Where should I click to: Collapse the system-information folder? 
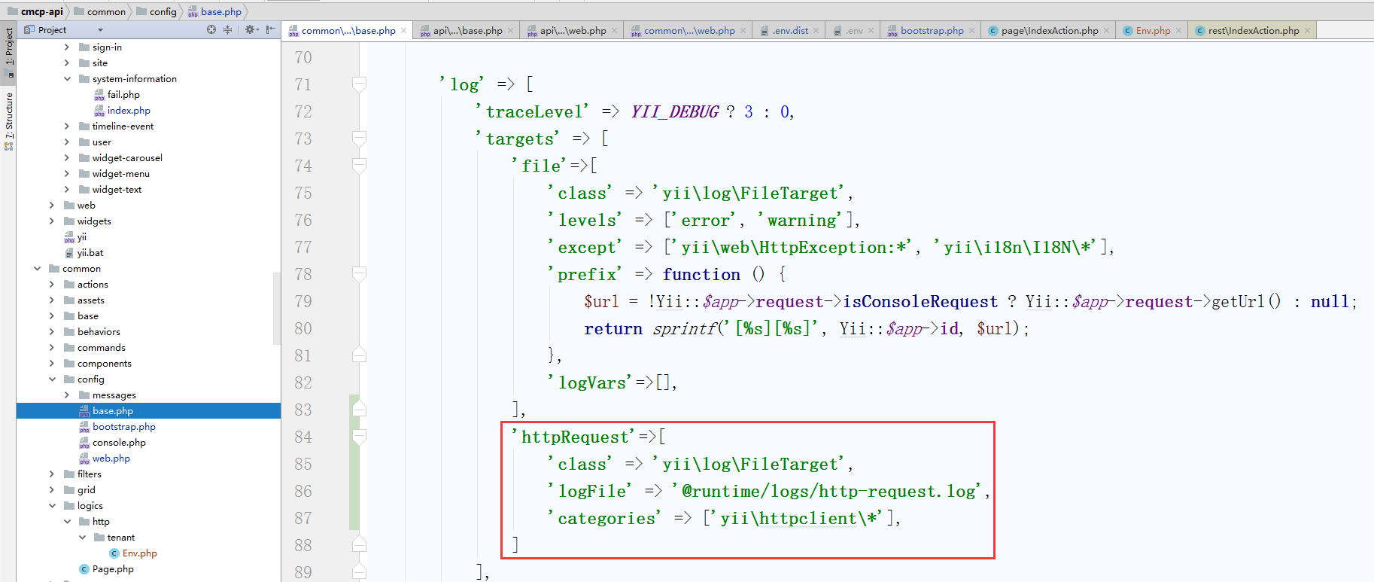click(67, 79)
